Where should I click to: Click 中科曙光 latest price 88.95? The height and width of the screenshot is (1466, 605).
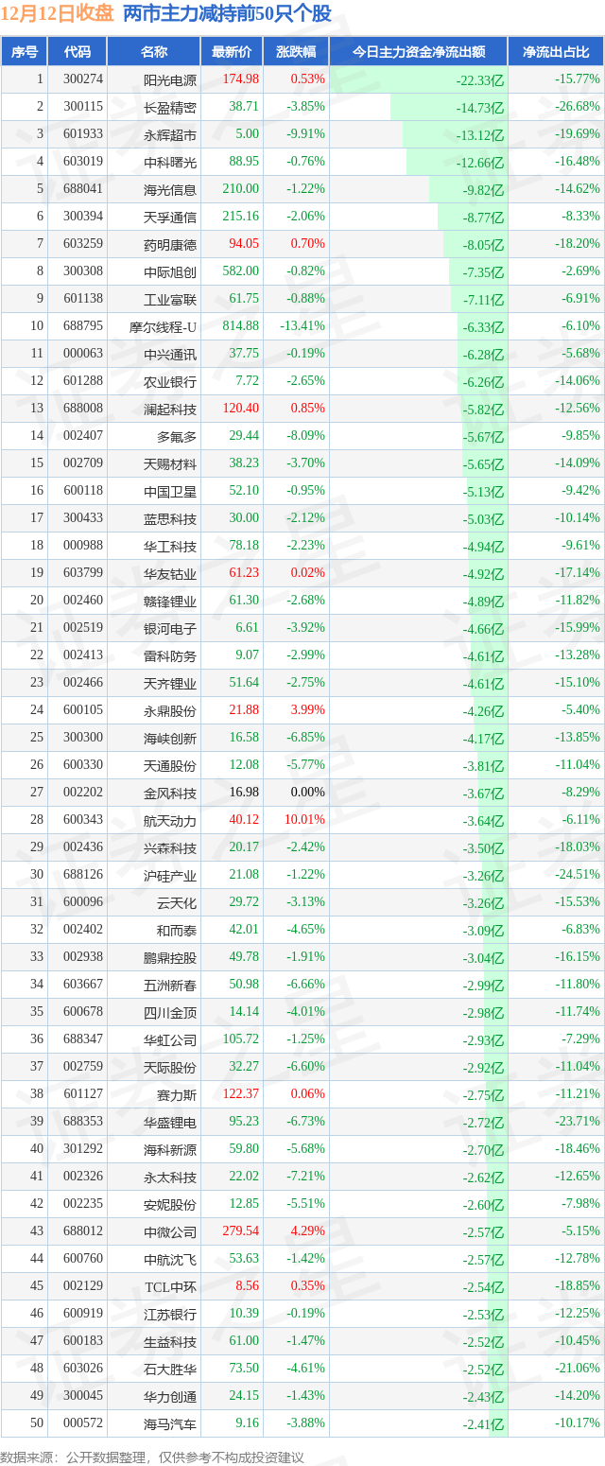click(x=244, y=162)
